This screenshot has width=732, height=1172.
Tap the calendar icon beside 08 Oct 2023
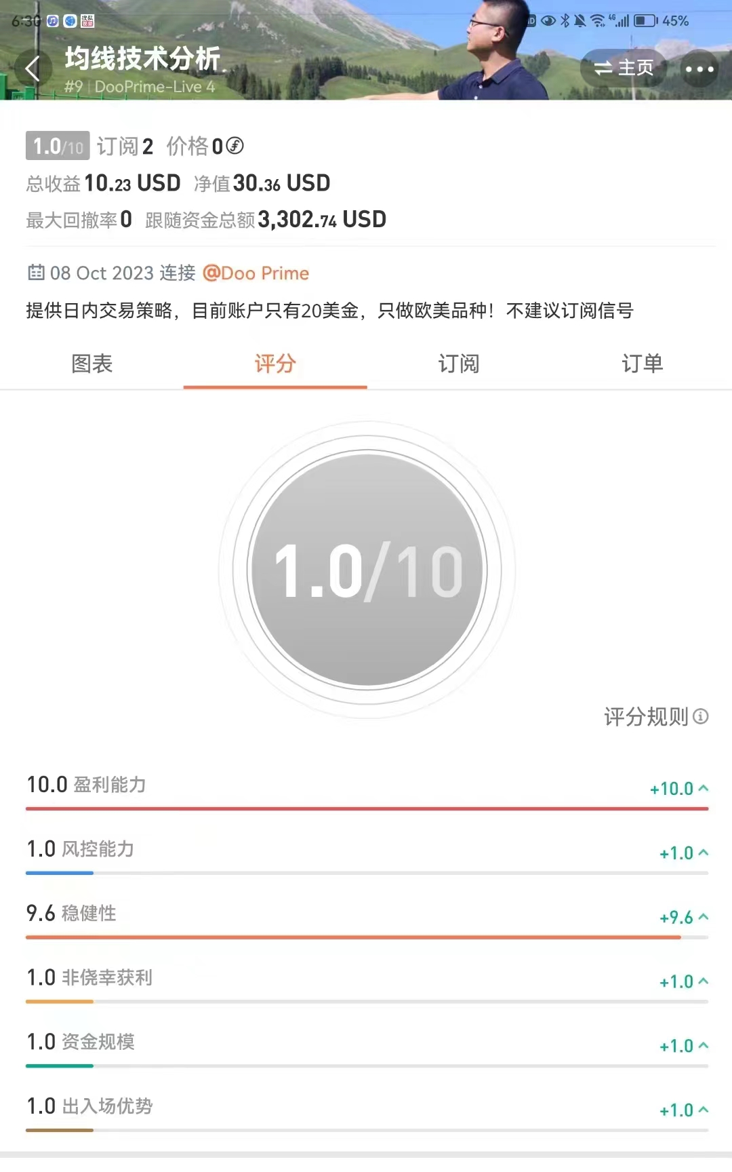click(x=36, y=273)
